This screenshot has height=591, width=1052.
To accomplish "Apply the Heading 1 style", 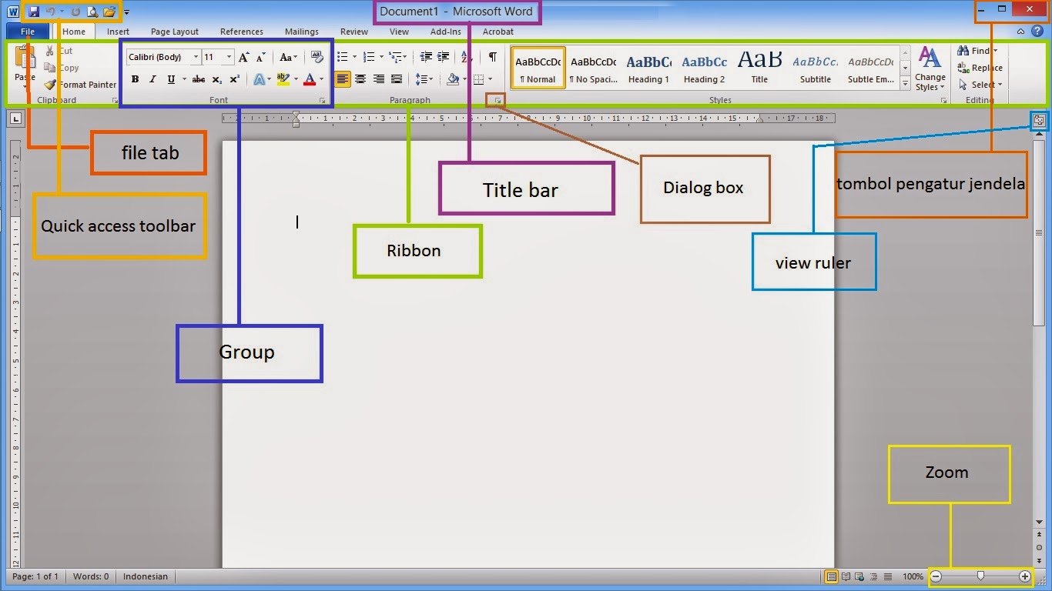I will click(648, 68).
